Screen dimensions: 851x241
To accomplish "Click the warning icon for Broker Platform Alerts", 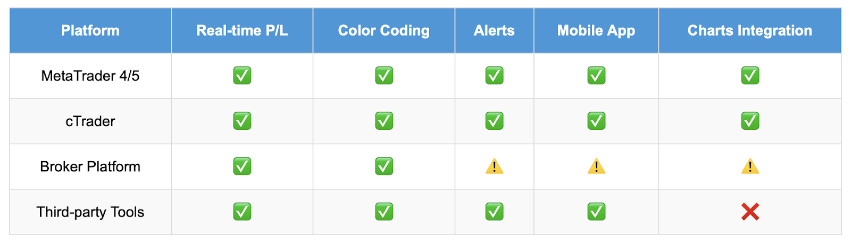I will tap(494, 167).
